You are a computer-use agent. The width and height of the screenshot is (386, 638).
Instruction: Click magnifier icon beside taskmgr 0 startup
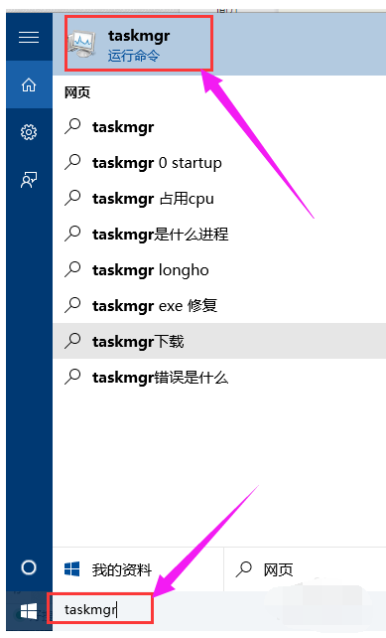point(73,163)
